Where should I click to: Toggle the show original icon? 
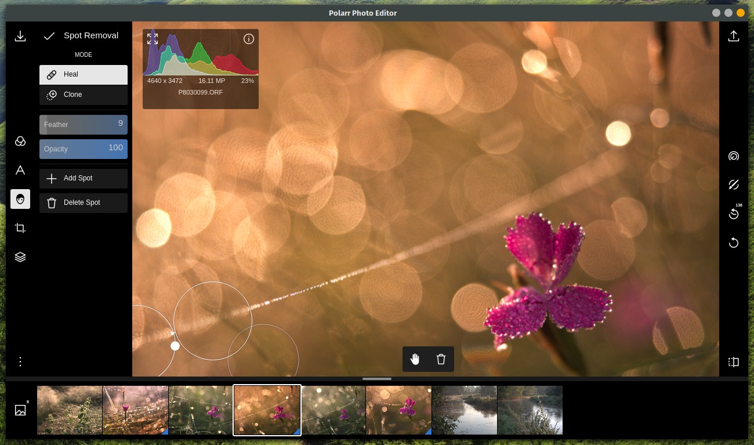(734, 184)
